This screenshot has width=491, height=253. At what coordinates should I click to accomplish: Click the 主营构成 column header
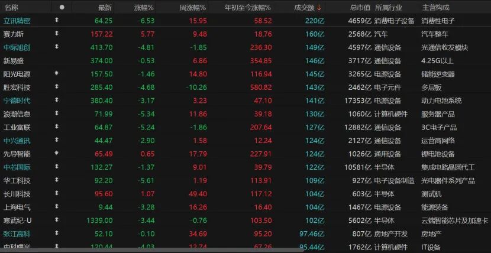click(x=435, y=8)
